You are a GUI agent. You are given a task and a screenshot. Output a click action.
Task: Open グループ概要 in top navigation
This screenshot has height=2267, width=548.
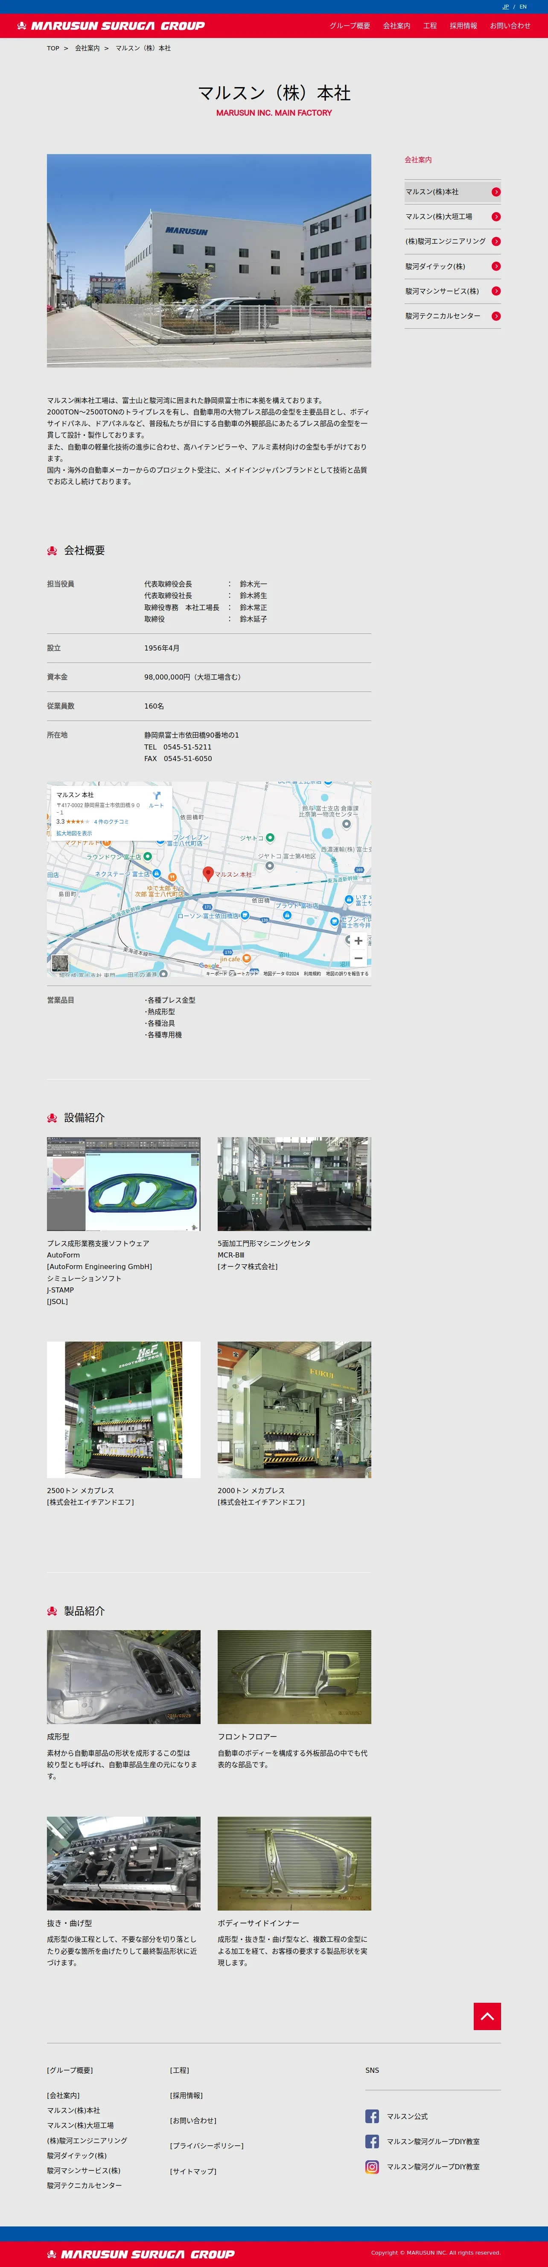tap(349, 26)
